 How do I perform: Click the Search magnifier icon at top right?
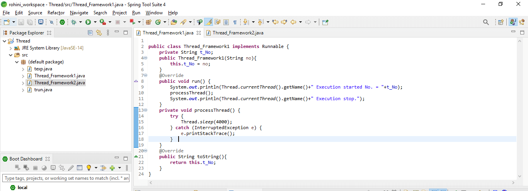pos(486,22)
